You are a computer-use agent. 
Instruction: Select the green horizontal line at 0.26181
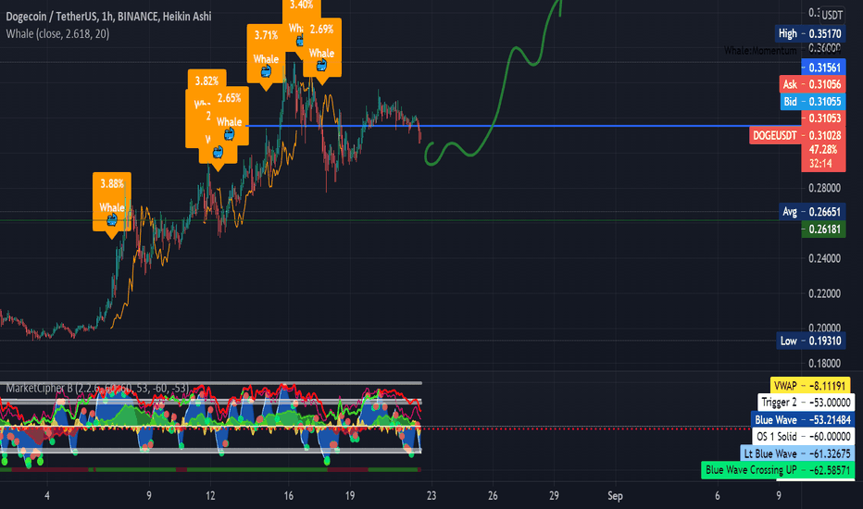point(401,220)
